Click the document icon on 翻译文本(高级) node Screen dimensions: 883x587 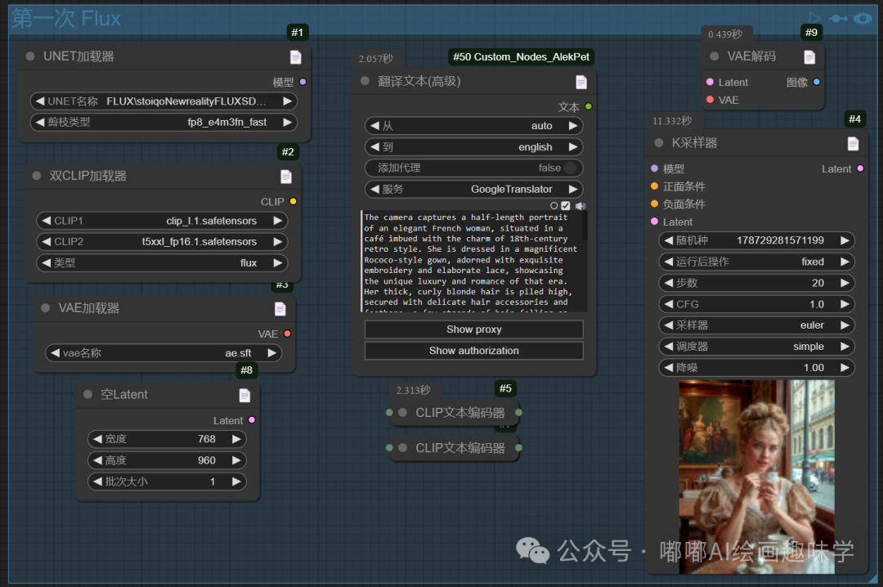pyautogui.click(x=581, y=83)
